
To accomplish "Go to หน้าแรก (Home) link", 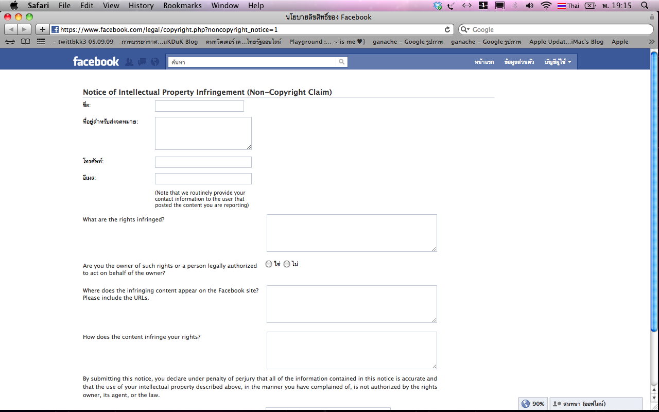I will [484, 62].
